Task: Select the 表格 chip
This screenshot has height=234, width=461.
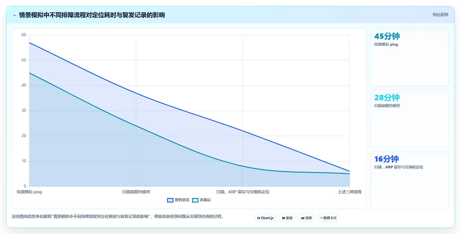Action: click(287, 218)
